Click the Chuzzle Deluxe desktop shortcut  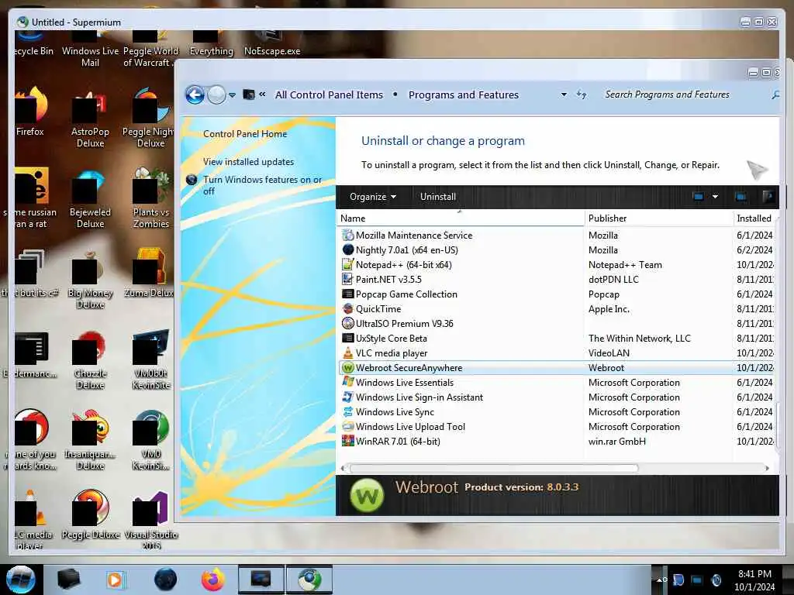[90, 360]
